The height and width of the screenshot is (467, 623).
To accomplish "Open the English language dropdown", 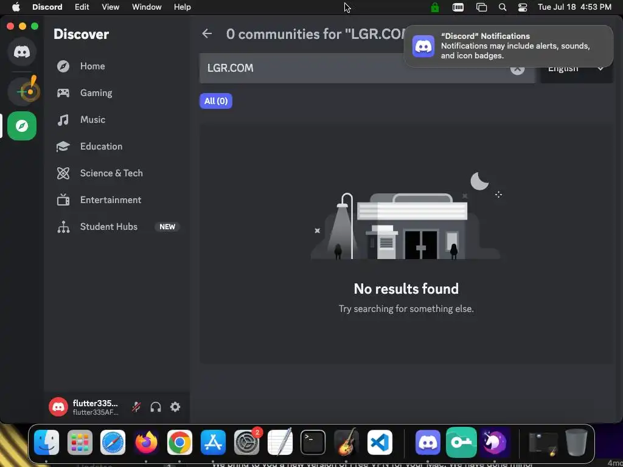I will 576,68.
